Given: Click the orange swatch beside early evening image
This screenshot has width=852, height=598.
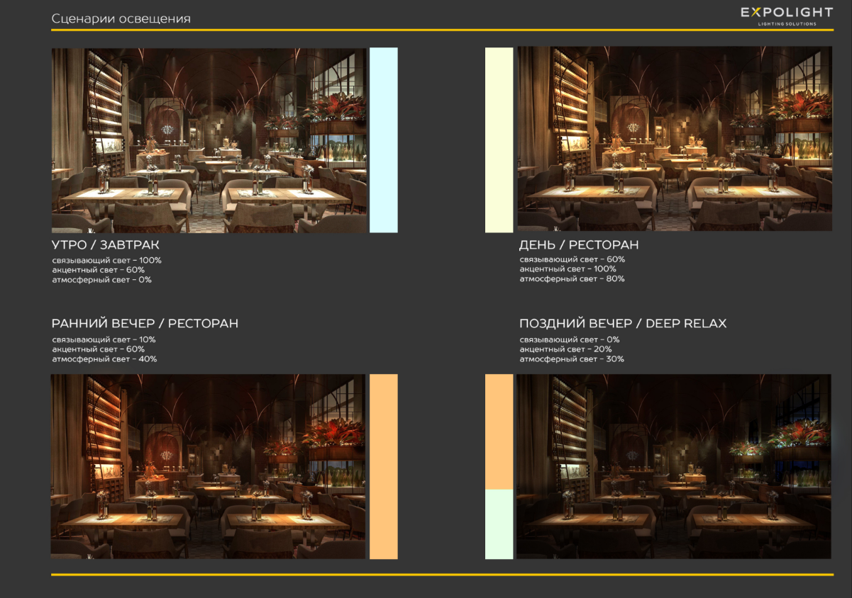Looking at the screenshot, I should 384,466.
